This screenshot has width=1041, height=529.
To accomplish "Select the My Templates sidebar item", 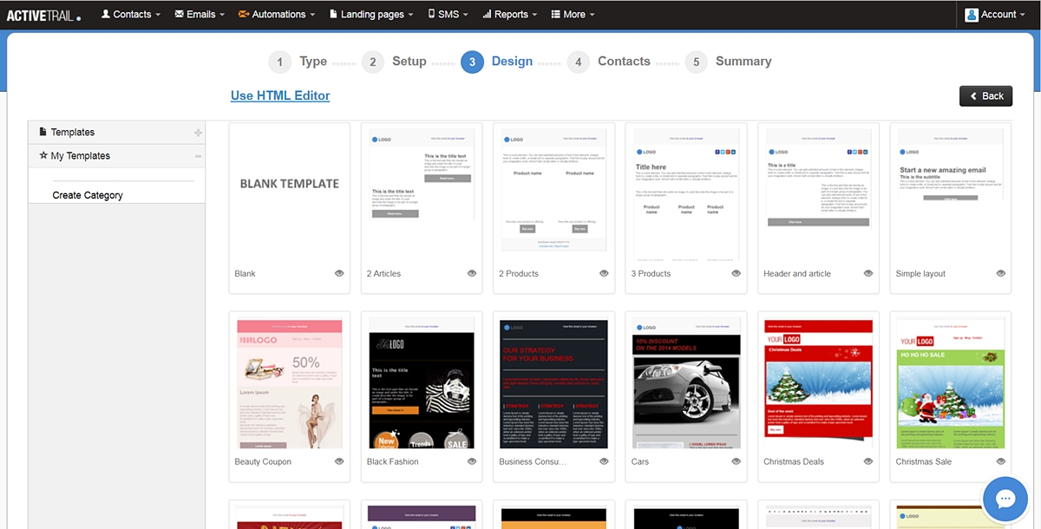I will [117, 156].
